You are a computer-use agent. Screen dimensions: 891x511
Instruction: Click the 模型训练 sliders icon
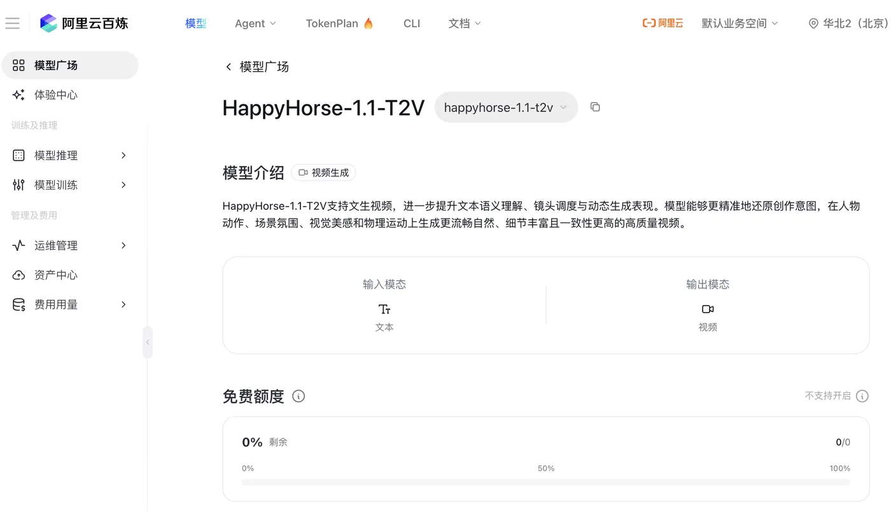(18, 185)
